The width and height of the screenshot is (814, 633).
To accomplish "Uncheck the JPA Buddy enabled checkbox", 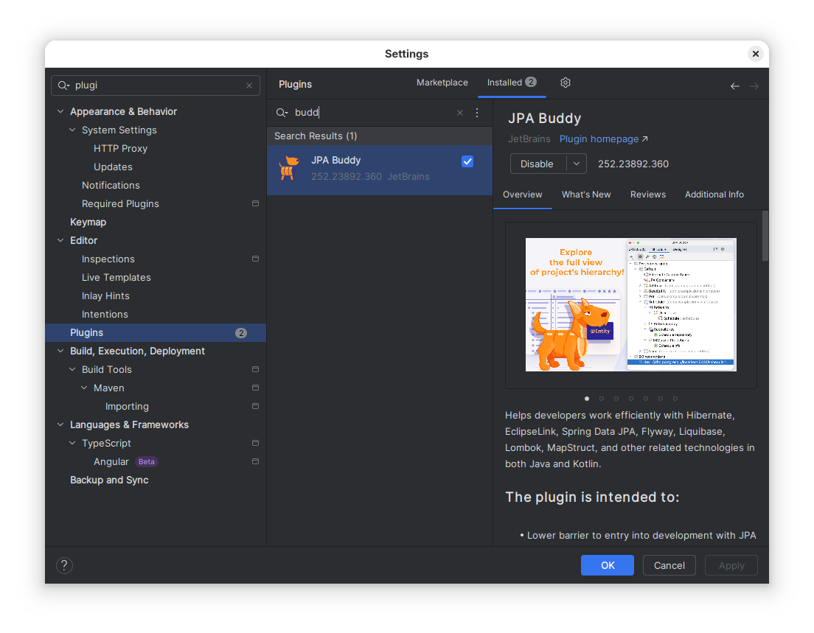I will [x=467, y=161].
